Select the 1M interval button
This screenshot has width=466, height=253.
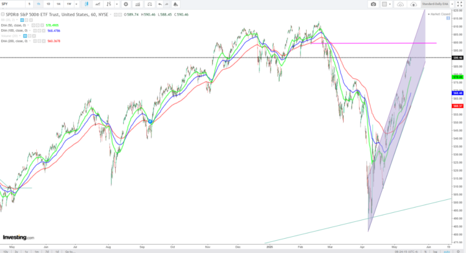pyautogui.click(x=58, y=4)
